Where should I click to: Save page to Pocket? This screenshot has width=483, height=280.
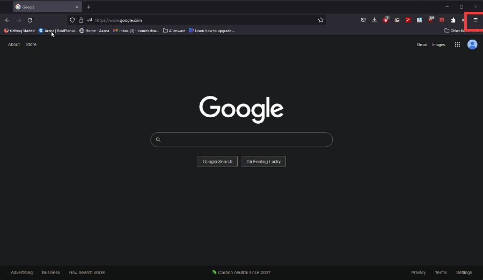click(363, 20)
